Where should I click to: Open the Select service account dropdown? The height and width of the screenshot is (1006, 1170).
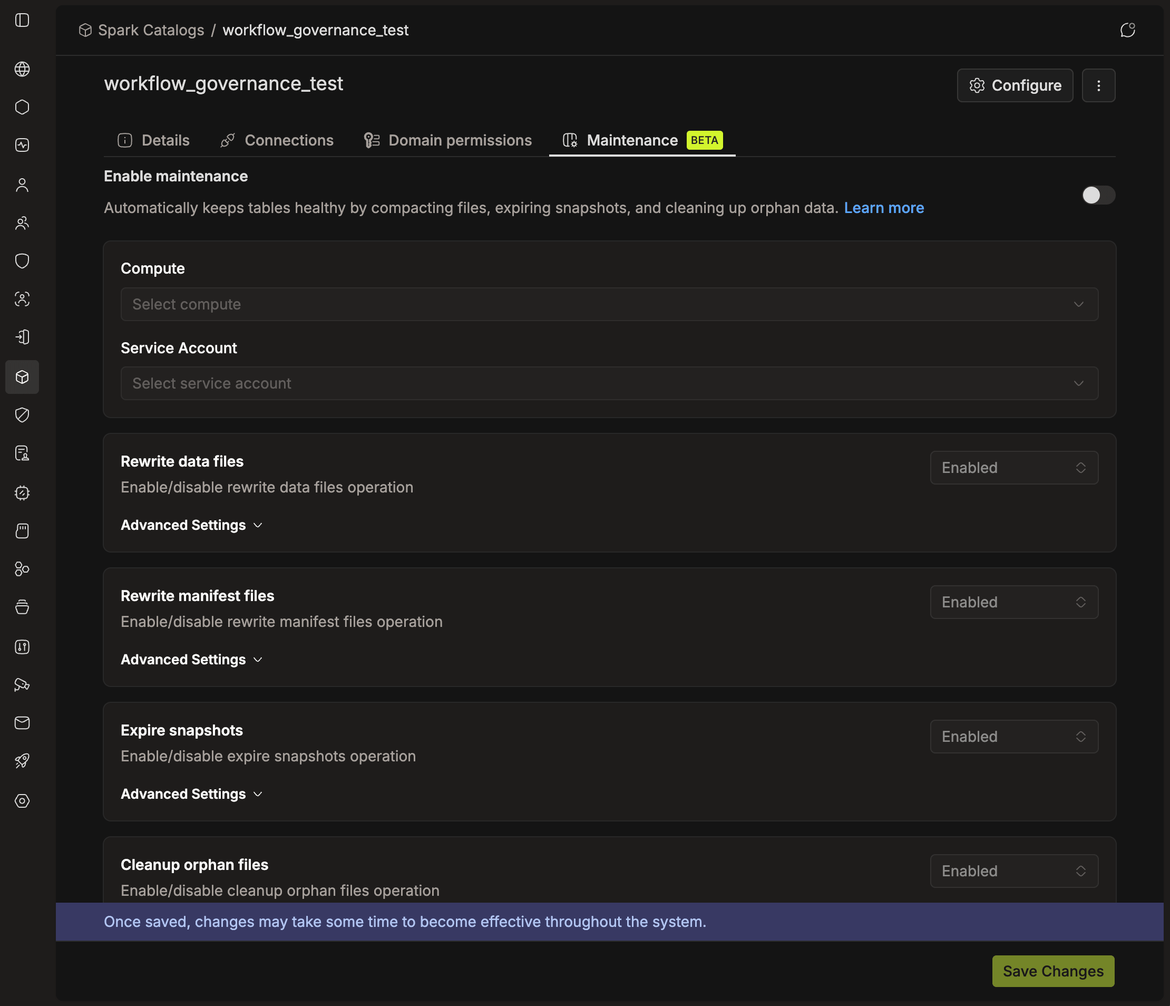[x=609, y=383]
